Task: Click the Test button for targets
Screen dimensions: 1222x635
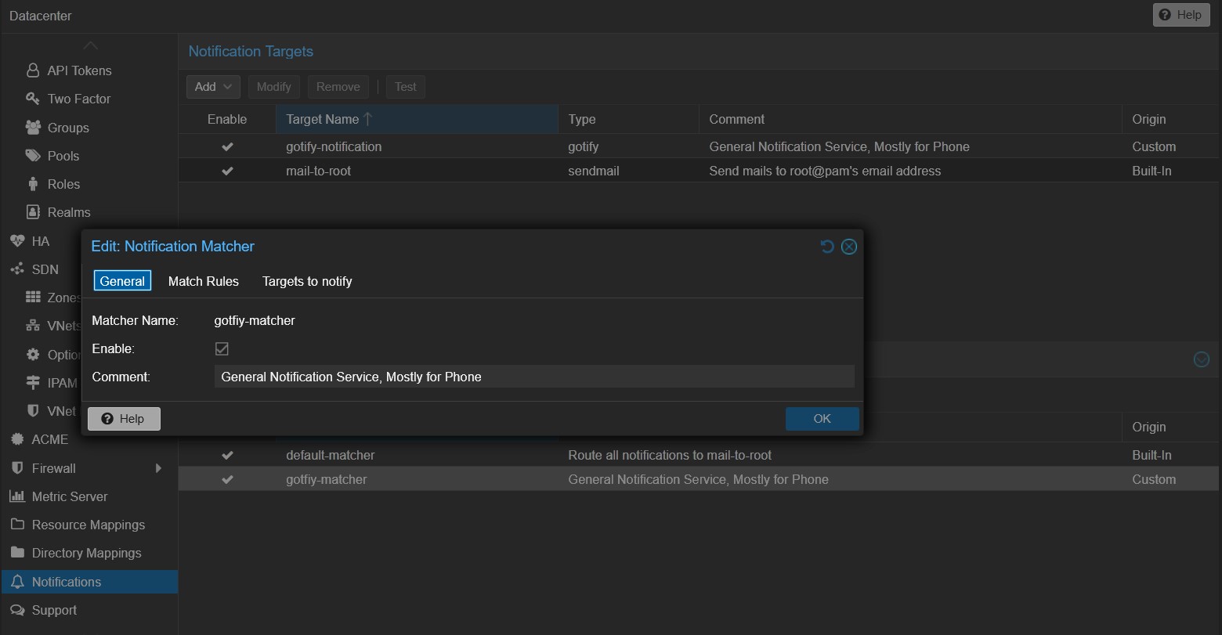Action: 406,87
